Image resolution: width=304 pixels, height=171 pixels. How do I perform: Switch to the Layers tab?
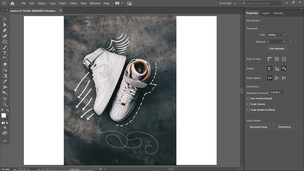[x=266, y=13]
